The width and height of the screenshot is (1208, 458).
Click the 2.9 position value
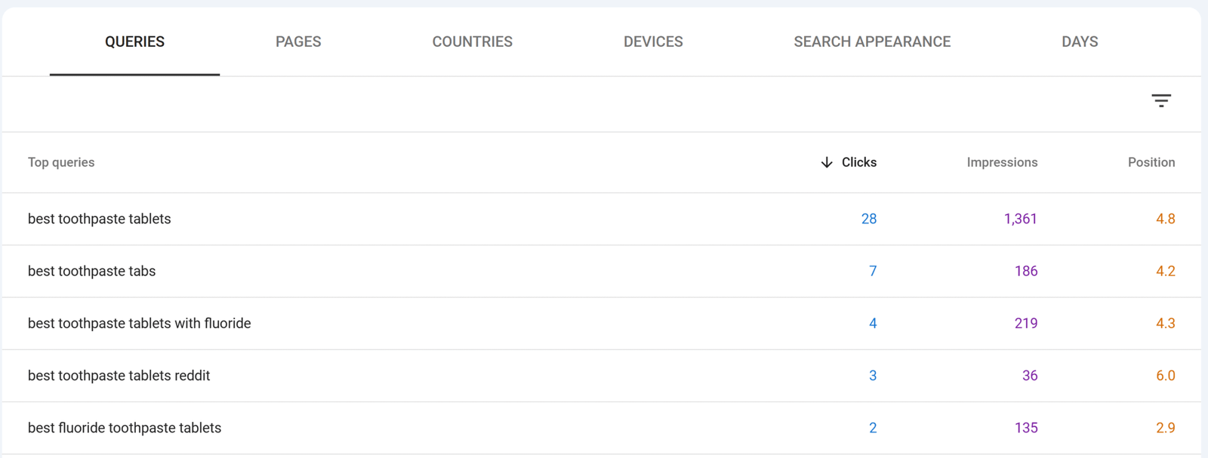click(x=1165, y=428)
